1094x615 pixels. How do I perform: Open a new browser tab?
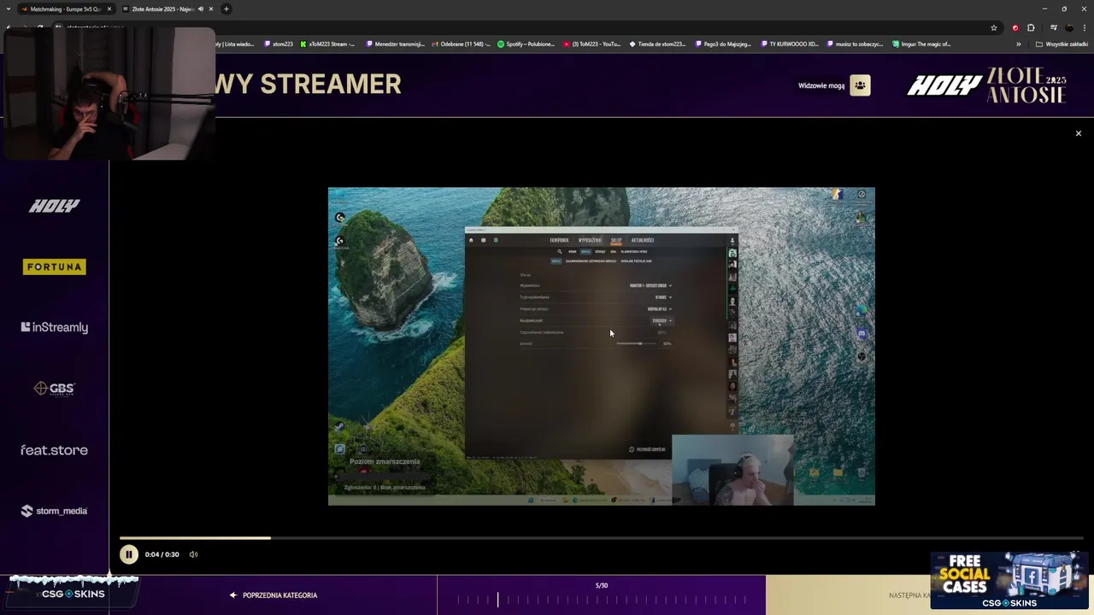226,9
